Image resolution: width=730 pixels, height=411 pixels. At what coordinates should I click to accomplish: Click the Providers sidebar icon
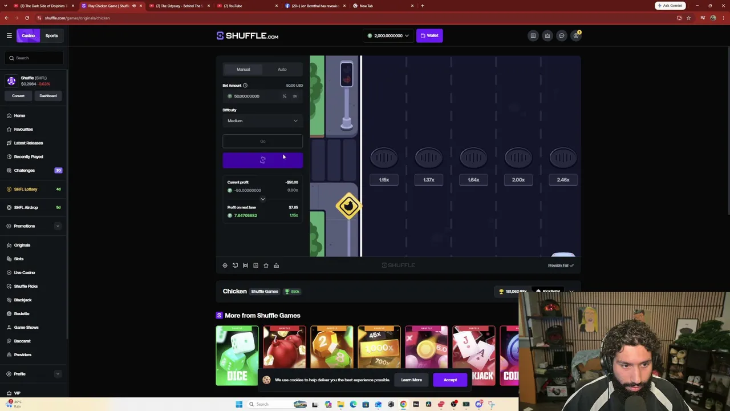[9, 354]
